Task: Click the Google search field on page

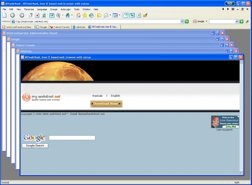Action: click(72, 138)
